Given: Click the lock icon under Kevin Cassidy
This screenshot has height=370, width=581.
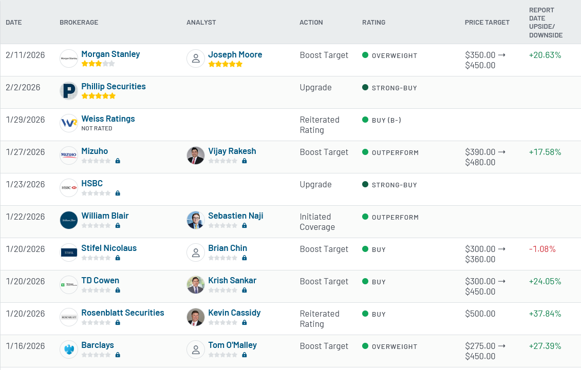Looking at the screenshot, I should click(245, 323).
